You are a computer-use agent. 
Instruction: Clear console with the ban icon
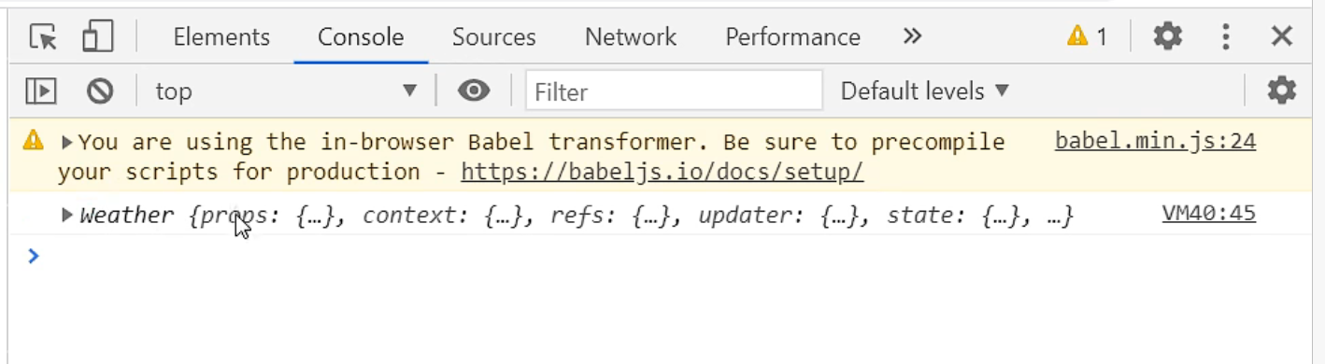coord(100,91)
